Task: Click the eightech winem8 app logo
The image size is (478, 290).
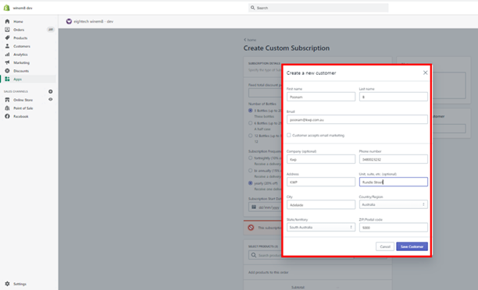Action: tap(69, 21)
